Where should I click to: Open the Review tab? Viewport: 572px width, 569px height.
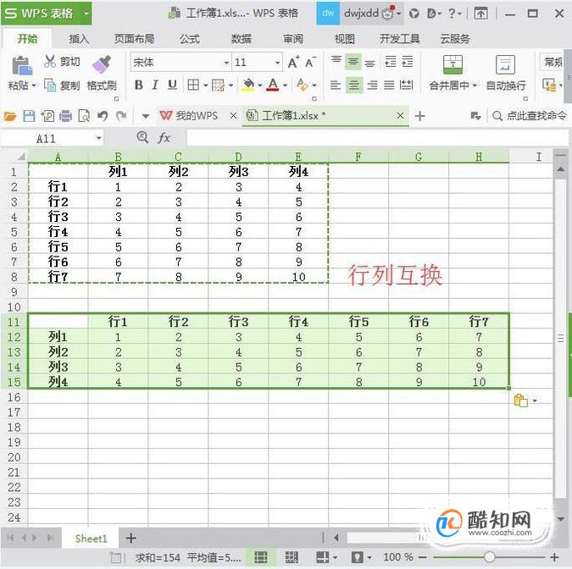click(x=293, y=39)
